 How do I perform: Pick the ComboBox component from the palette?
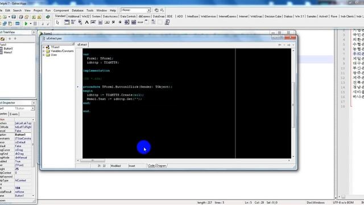(x=134, y=22)
